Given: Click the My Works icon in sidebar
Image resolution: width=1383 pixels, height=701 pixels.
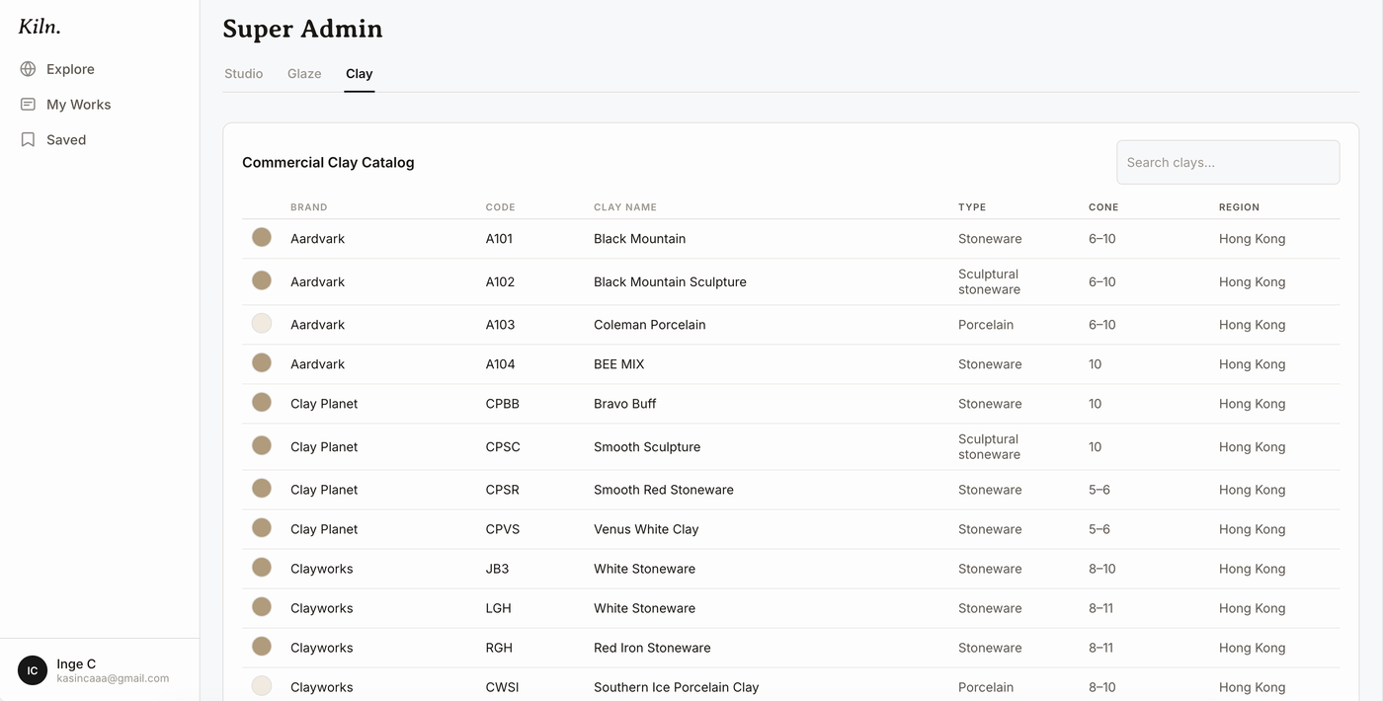Looking at the screenshot, I should [28, 105].
